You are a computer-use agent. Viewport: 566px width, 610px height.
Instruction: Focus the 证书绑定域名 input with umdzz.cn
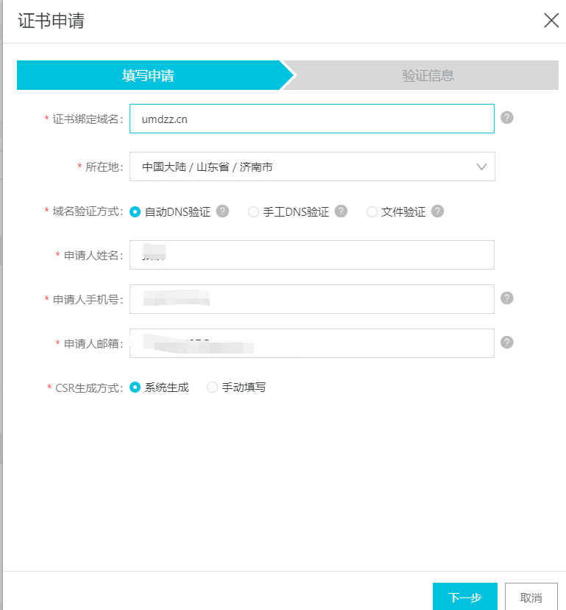(x=312, y=119)
